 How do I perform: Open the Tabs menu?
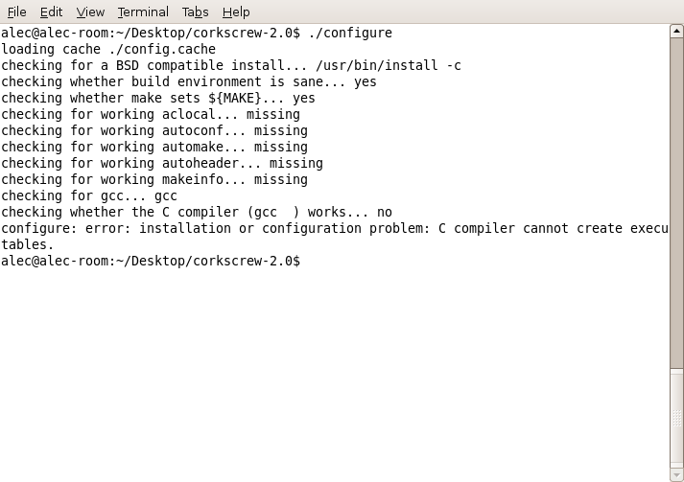[195, 11]
